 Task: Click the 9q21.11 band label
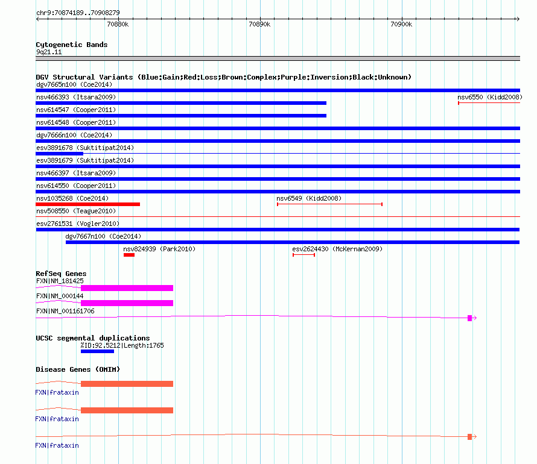click(x=49, y=52)
